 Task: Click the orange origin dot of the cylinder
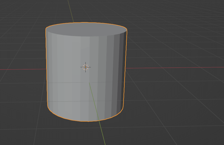[85, 67]
